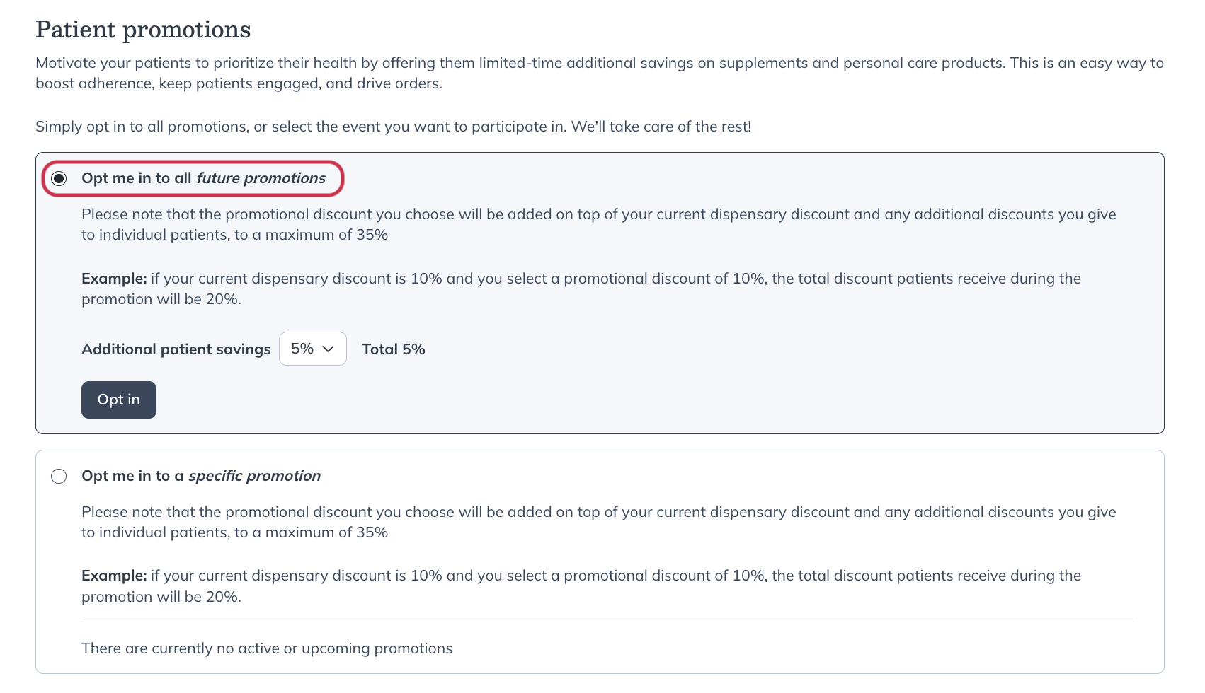The image size is (1205, 693).
Task: Click the Example text about 10% discounts
Action: [581, 289]
